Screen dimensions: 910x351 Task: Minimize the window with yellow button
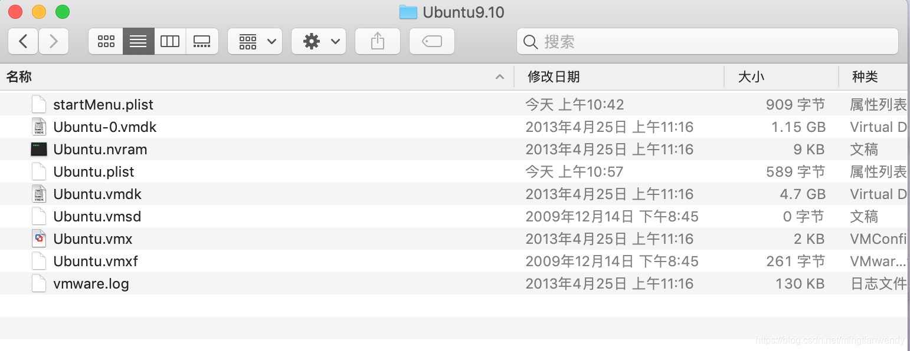[39, 11]
